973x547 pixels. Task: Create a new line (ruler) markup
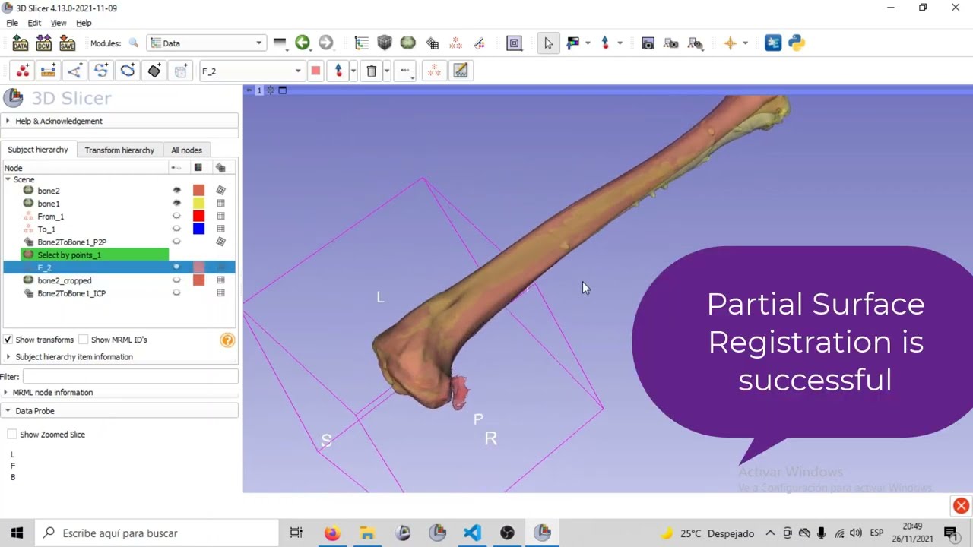pos(48,71)
